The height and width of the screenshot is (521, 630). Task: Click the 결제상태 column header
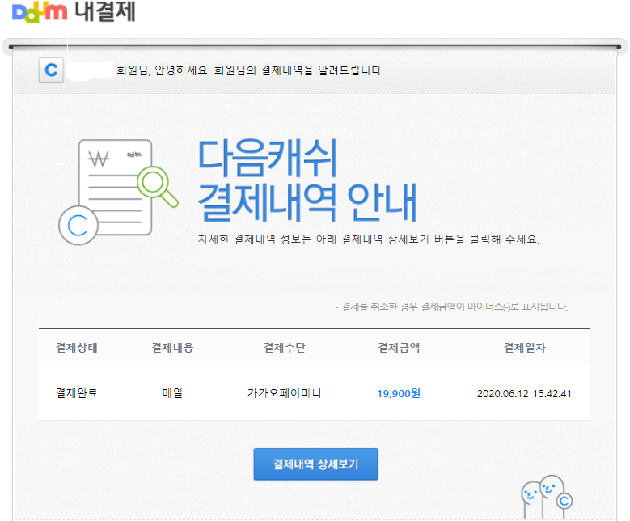[77, 347]
